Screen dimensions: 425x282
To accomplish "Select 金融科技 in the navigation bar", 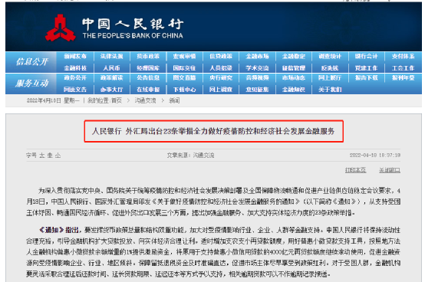I will pos(75,68).
